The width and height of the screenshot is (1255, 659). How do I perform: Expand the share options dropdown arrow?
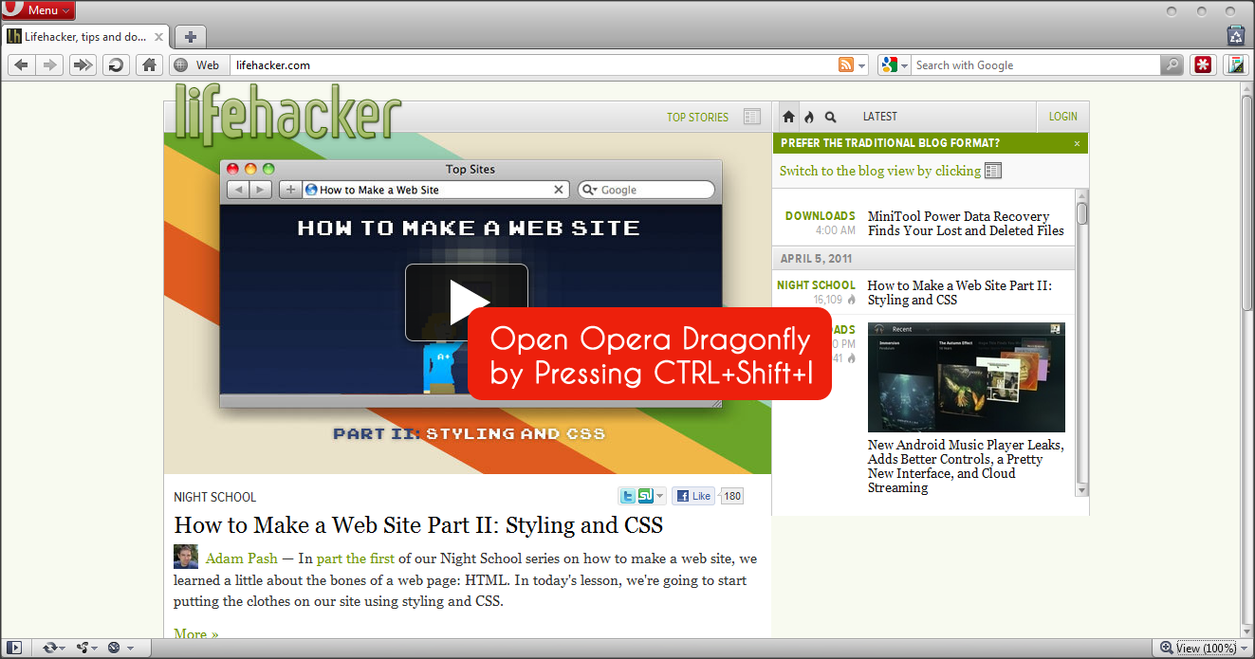point(660,496)
